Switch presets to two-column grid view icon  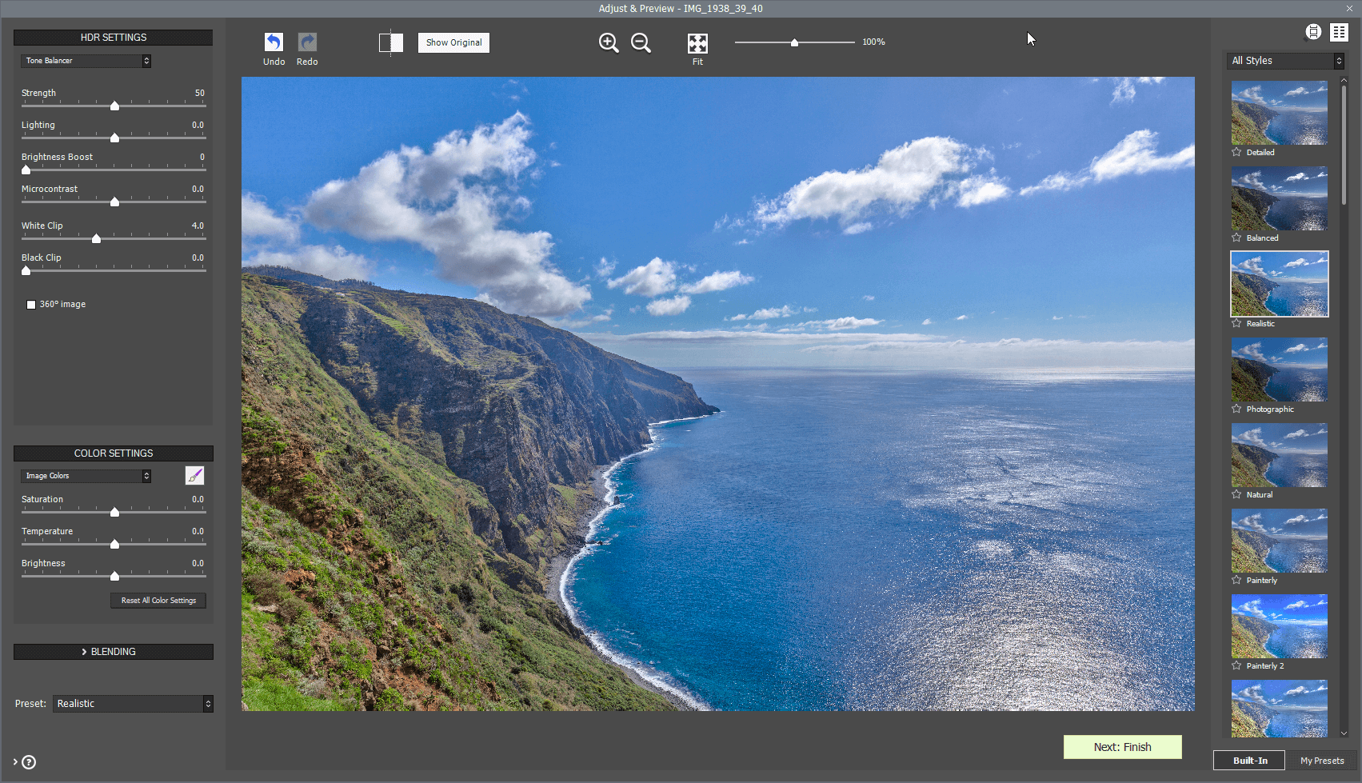(x=1339, y=32)
